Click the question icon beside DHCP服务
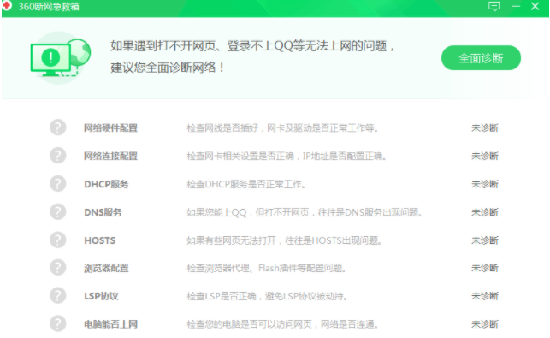Image resolution: width=550 pixels, height=338 pixels. pyautogui.click(x=58, y=184)
